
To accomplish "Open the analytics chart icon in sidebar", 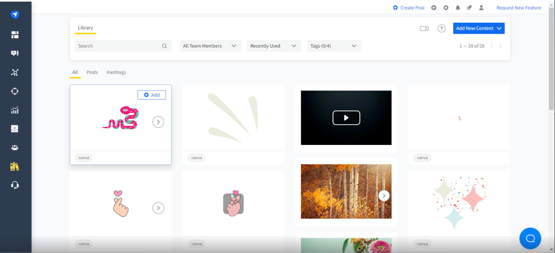I will [x=15, y=110].
